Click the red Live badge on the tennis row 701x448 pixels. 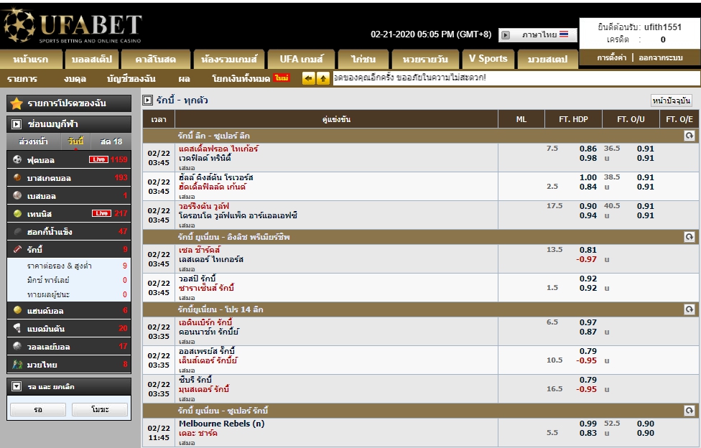pos(101,213)
